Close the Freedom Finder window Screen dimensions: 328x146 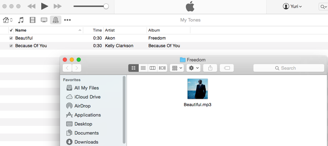coord(65,60)
